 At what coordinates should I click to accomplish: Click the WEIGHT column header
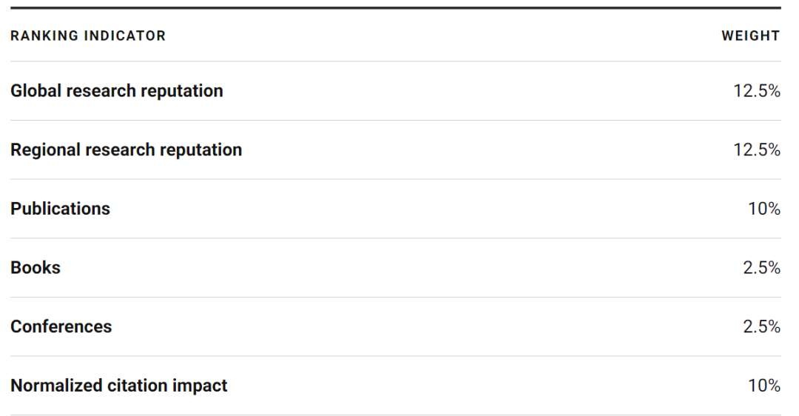(x=750, y=36)
